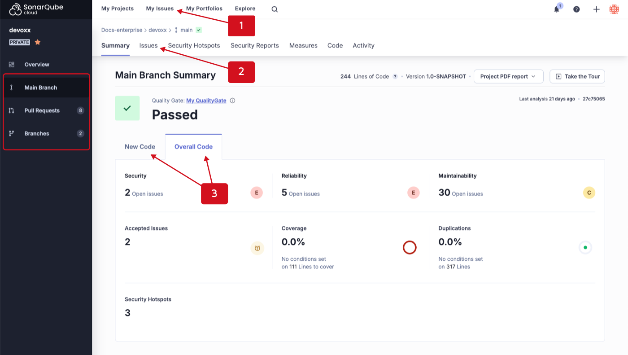Screen dimensions: 628x355
Task: Click the Lines of Code help icon
Action: (395, 77)
